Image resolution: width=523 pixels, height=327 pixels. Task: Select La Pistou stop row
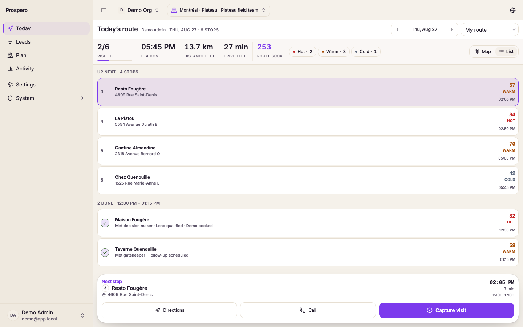tap(308, 121)
